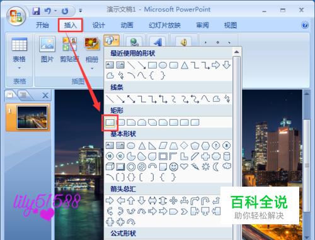
Task: Click the WordArt letter A icon
Action: coord(157,42)
